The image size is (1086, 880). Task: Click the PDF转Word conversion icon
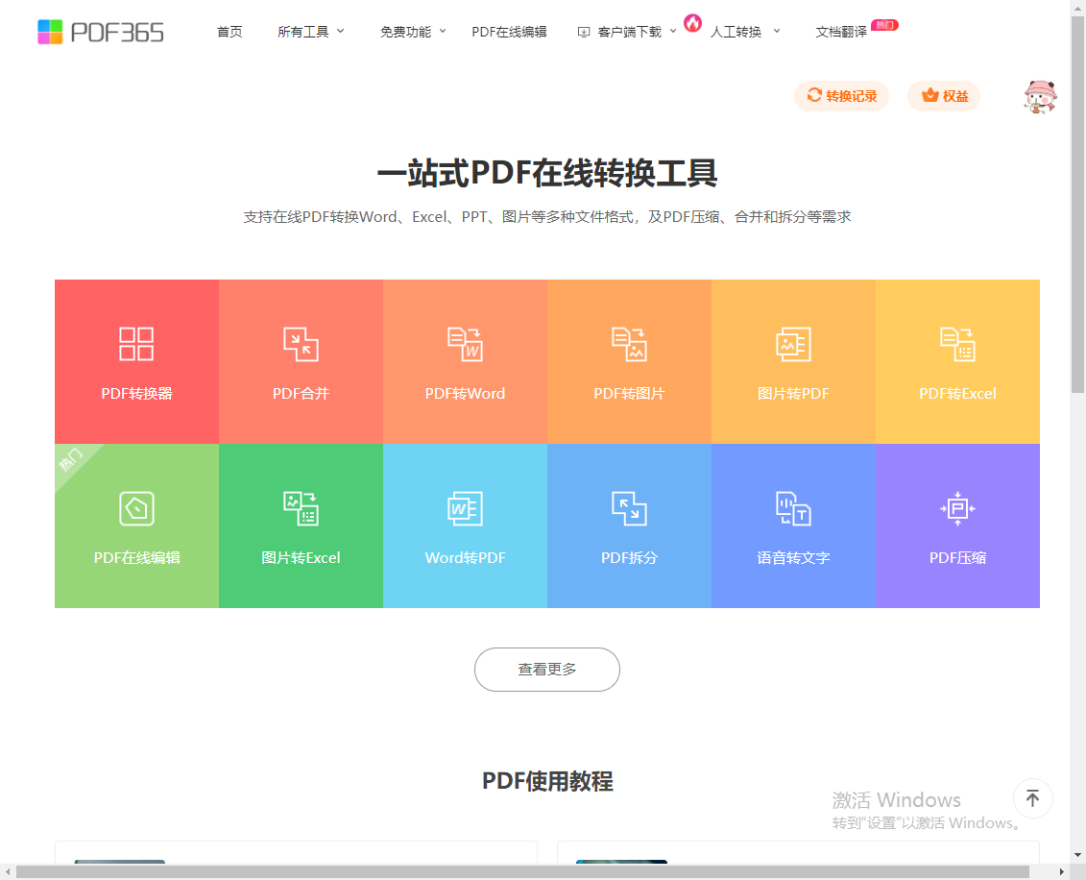point(465,344)
